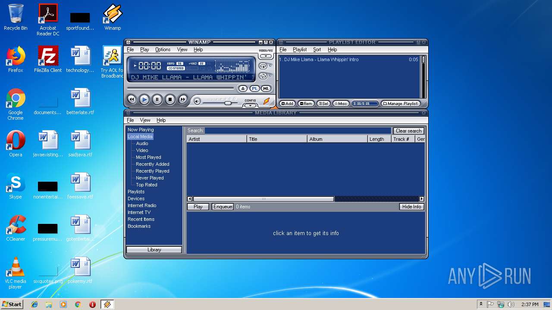552x310 pixels.
Task: Open the Playlist menu in Playlist Editor
Action: tap(300, 50)
